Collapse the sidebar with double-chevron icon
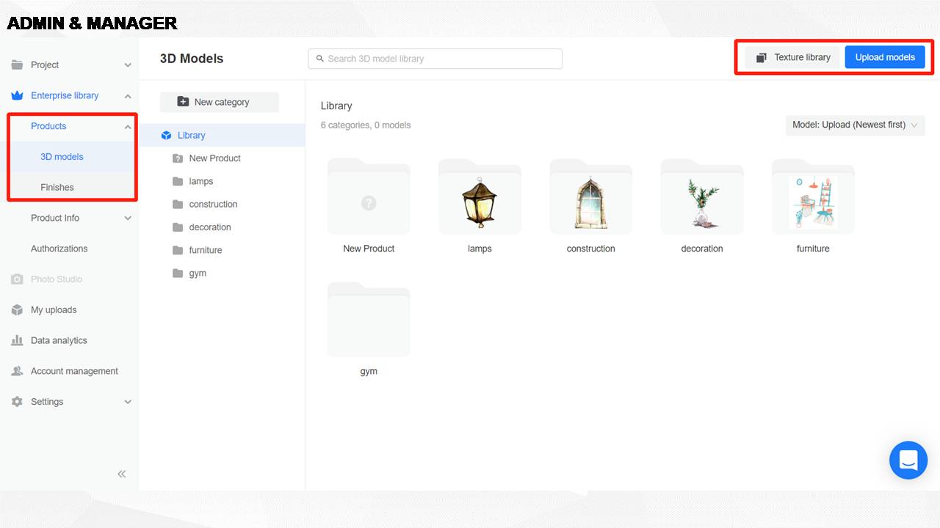 [x=122, y=474]
